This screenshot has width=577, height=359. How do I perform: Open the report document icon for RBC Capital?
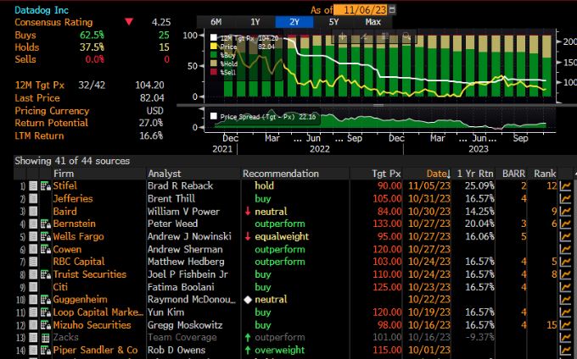(33, 262)
